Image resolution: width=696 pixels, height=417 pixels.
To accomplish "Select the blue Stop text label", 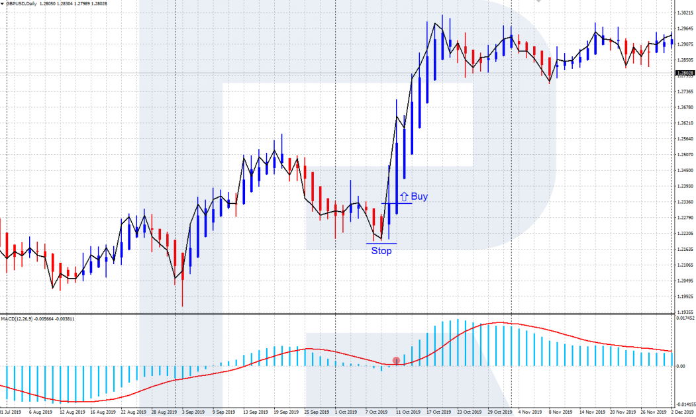I will pyautogui.click(x=381, y=251).
